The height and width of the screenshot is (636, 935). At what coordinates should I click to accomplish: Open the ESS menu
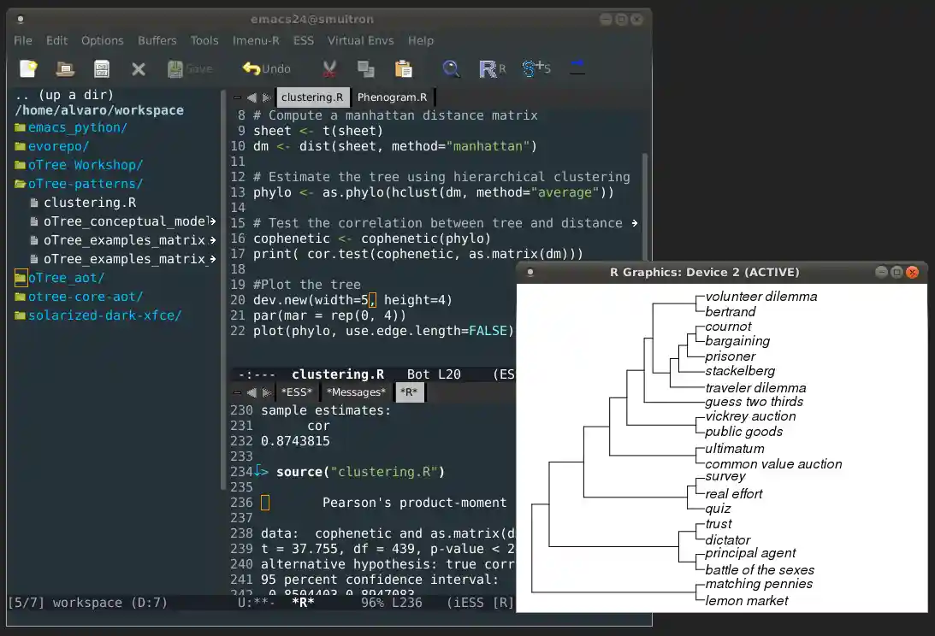pos(302,40)
